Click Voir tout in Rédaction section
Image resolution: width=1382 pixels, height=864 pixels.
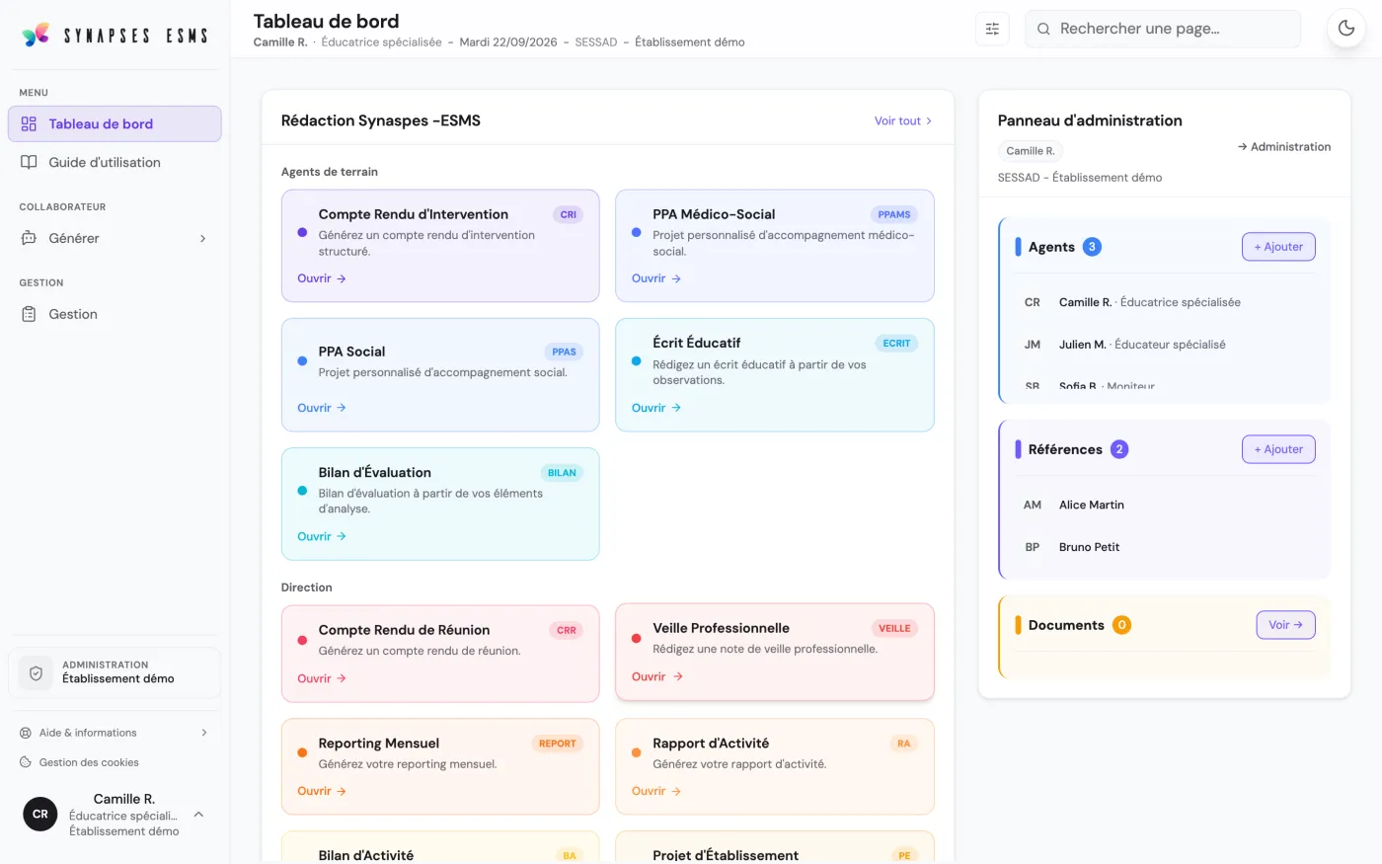[x=903, y=120]
